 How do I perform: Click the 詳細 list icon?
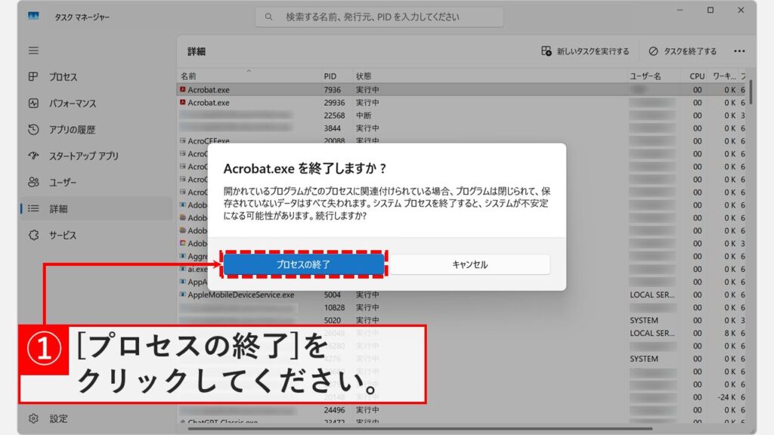click(33, 208)
